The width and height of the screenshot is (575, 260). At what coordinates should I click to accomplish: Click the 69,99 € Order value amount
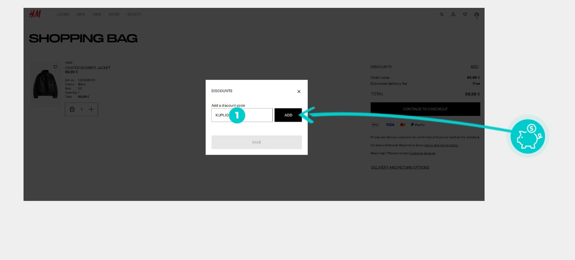pos(473,78)
